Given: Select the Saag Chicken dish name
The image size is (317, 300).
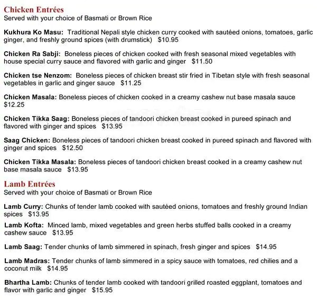Looking at the screenshot, I should click(27, 141).
